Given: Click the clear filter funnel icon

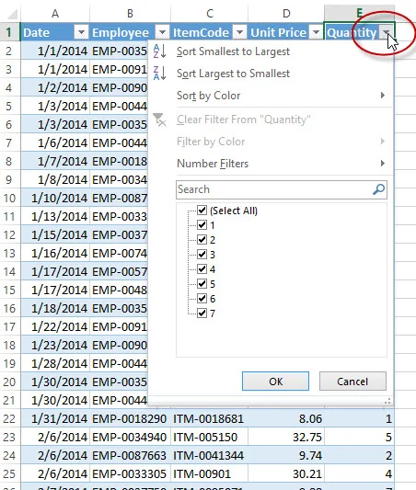Looking at the screenshot, I should [x=159, y=120].
